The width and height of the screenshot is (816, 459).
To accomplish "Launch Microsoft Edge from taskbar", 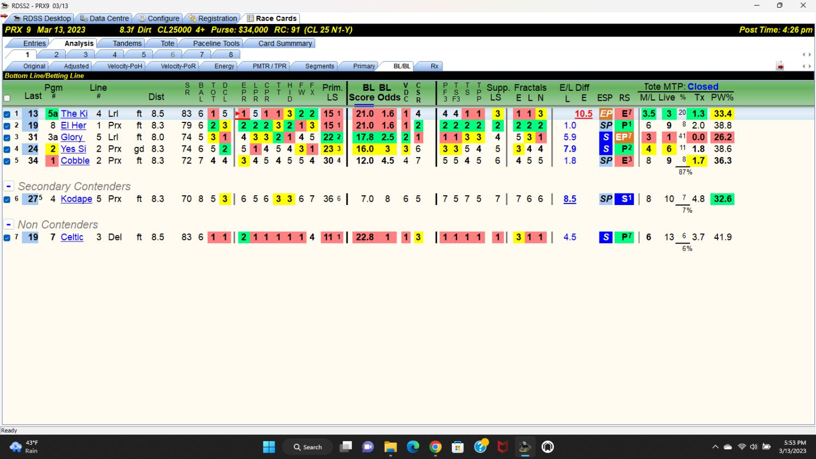I will tap(413, 447).
